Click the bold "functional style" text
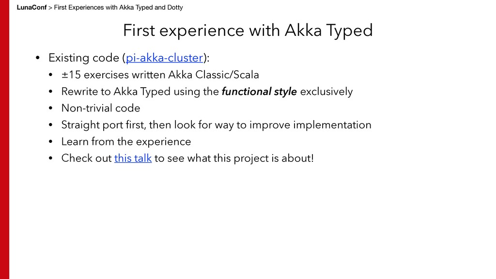 (259, 92)
